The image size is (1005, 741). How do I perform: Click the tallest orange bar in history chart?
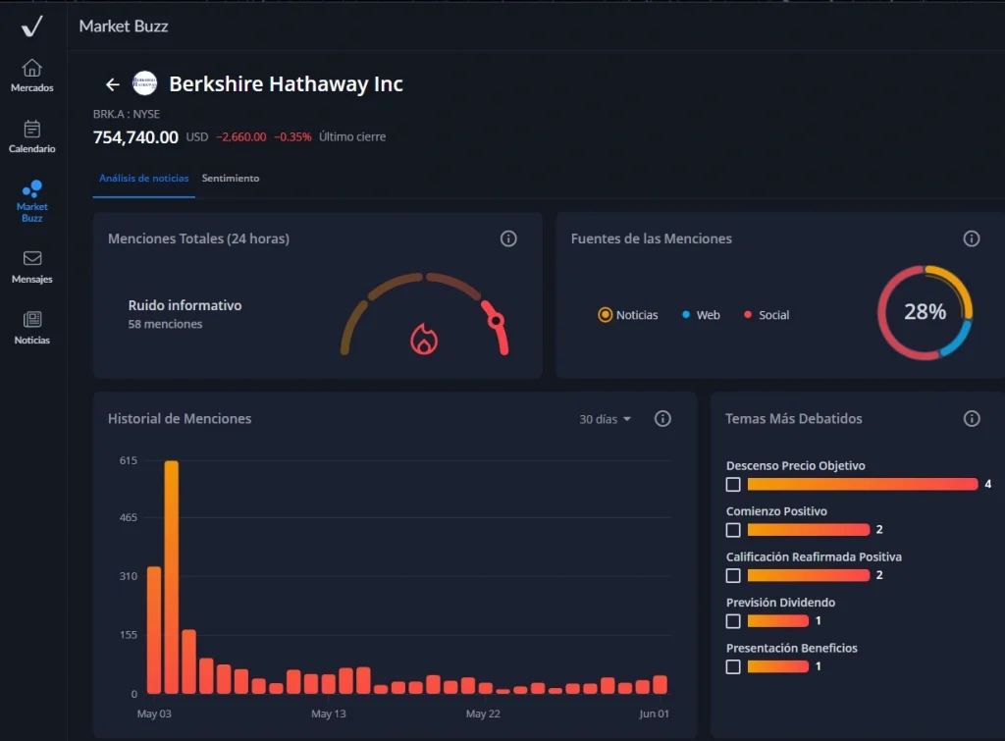tap(171, 577)
